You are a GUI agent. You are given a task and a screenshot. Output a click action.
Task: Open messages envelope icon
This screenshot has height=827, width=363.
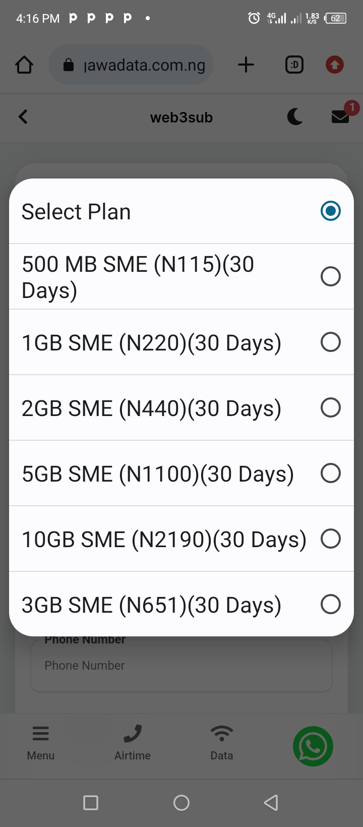tap(340, 117)
